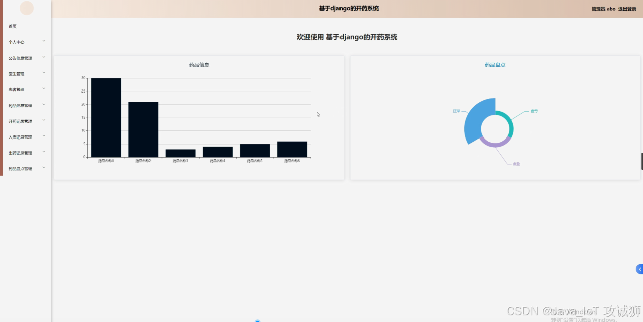
Task: Click the purple 盘盈 ring segment
Action: coord(495,144)
